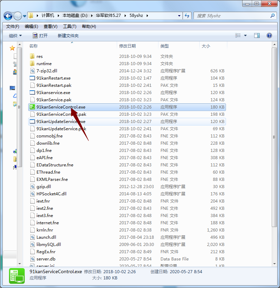Open the 组织 dropdown menu
280x288 pixels.
tap(15, 35)
